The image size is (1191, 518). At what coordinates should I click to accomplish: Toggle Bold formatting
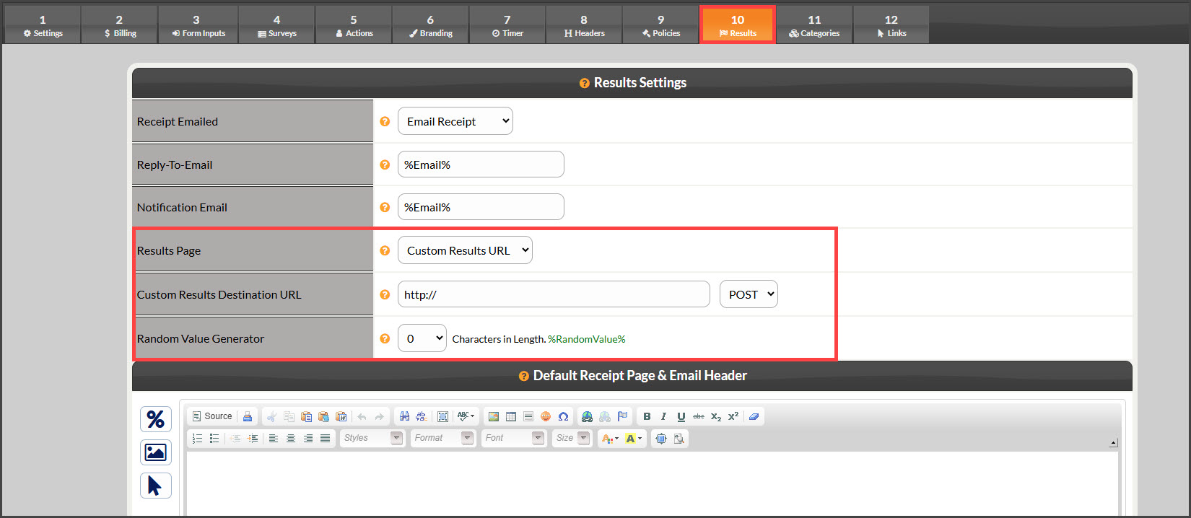pyautogui.click(x=647, y=416)
